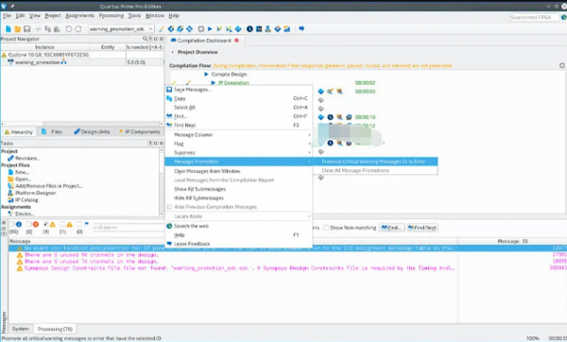567x342 pixels.
Task: Choose Find... in the context menu
Action: click(x=238, y=116)
